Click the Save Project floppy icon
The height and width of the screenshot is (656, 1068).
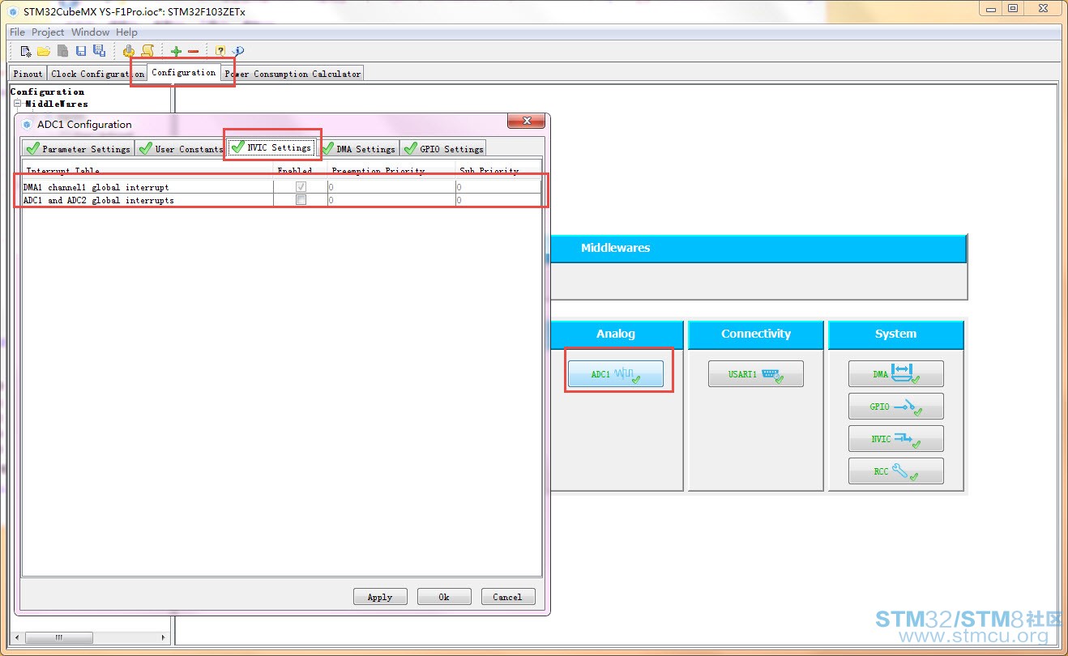tap(81, 51)
